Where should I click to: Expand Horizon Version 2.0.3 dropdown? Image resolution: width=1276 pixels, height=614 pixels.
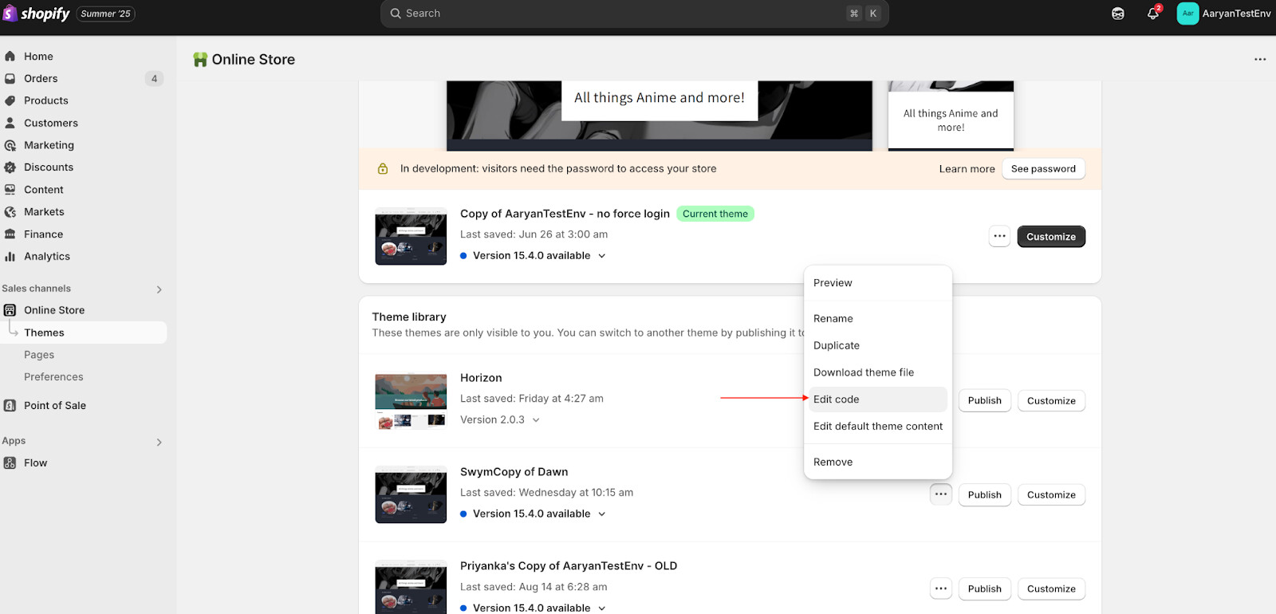point(536,420)
